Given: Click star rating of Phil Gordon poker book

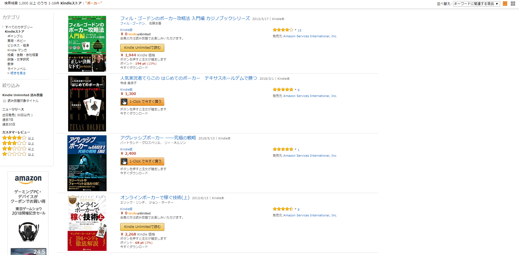Looking at the screenshot, I should pos(283,30).
